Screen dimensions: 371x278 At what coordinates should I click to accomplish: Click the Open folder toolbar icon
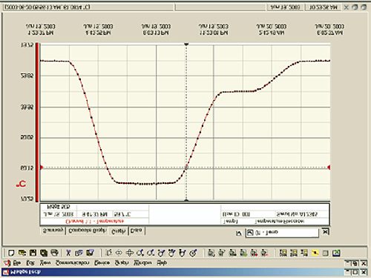tap(22, 253)
